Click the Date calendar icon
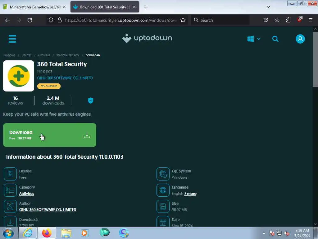This screenshot has width=318, height=239. pos(163,222)
